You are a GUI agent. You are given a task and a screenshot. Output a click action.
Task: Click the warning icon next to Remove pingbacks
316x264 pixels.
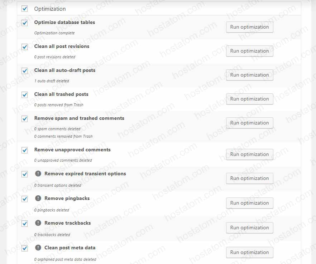pyautogui.click(x=38, y=199)
